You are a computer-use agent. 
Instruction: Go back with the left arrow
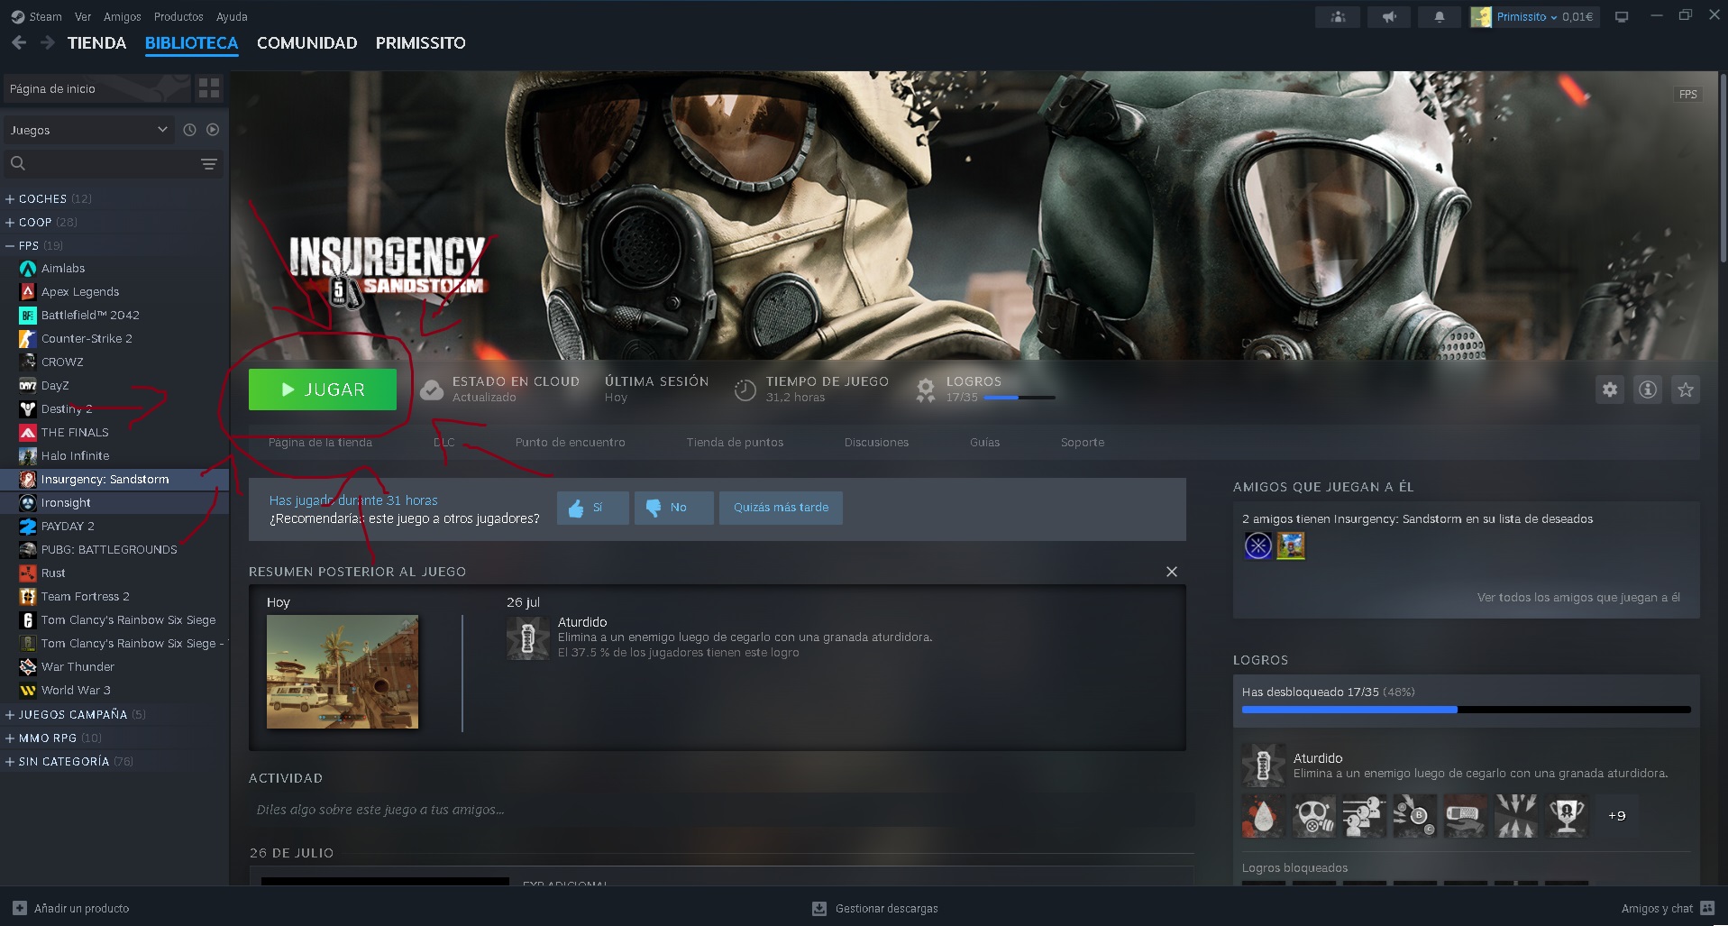(19, 42)
